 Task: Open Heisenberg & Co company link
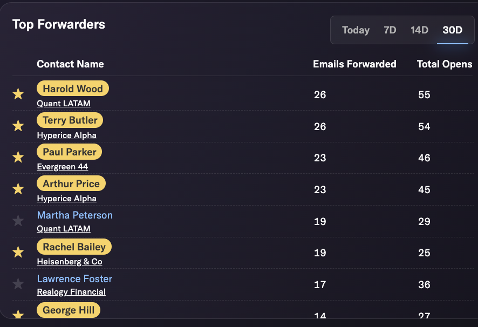pos(70,261)
